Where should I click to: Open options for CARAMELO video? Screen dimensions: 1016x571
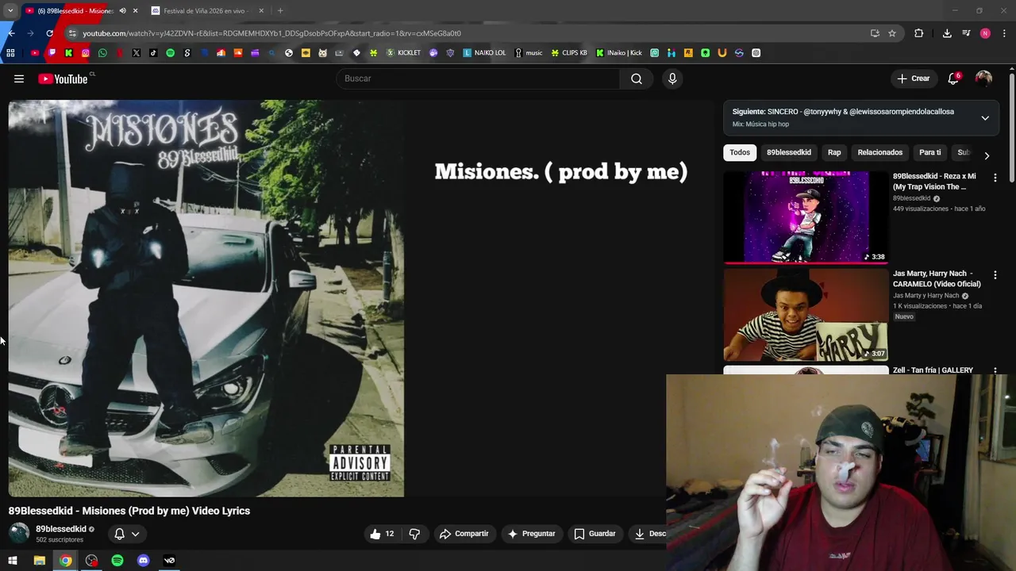[x=995, y=274]
